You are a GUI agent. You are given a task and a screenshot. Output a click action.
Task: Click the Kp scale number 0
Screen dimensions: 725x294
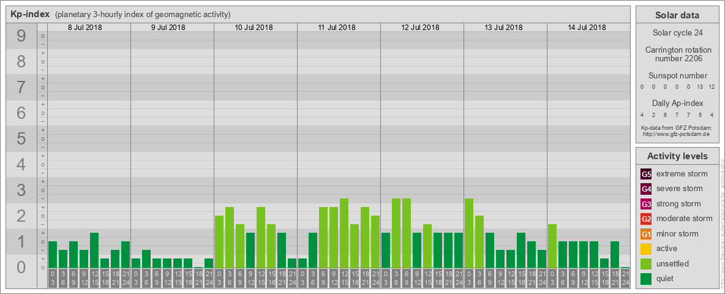click(21, 267)
